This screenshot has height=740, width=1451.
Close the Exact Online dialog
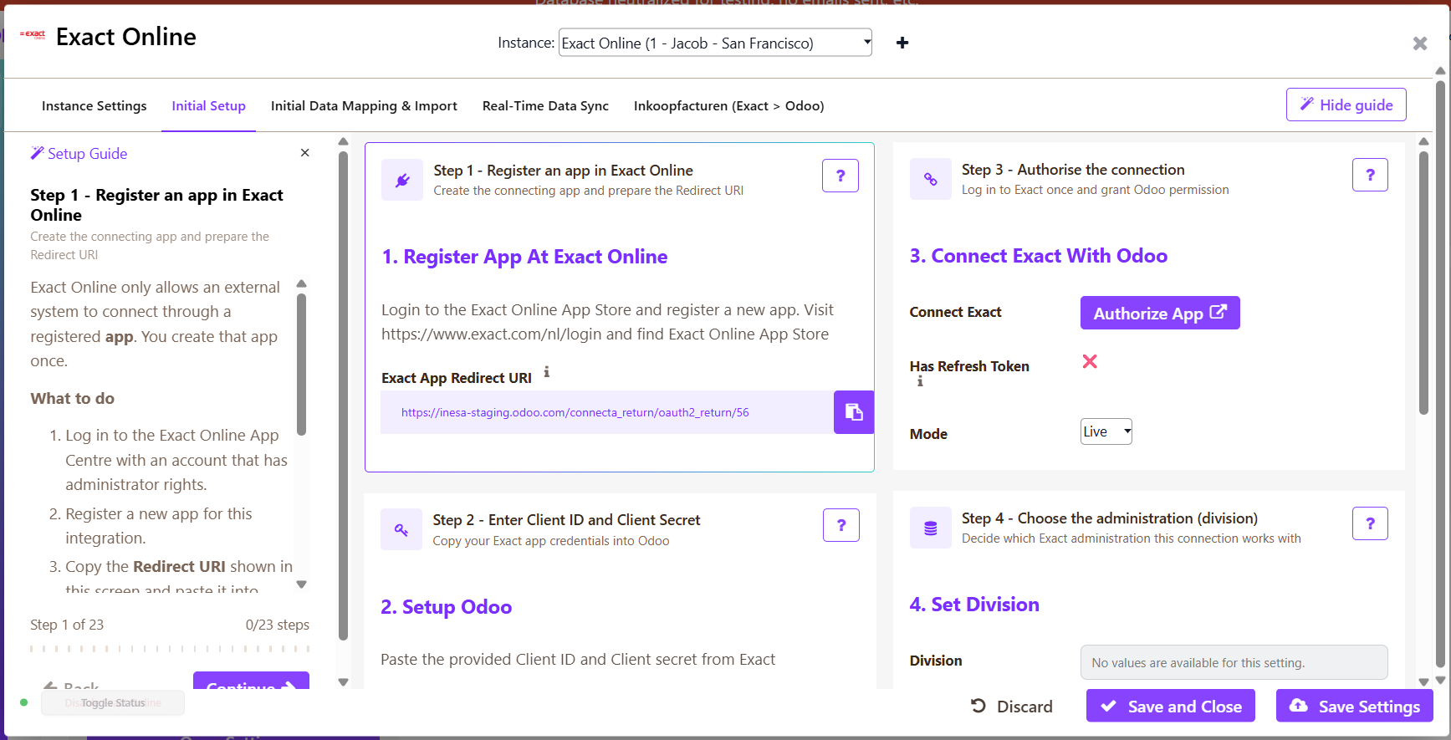tap(1419, 43)
